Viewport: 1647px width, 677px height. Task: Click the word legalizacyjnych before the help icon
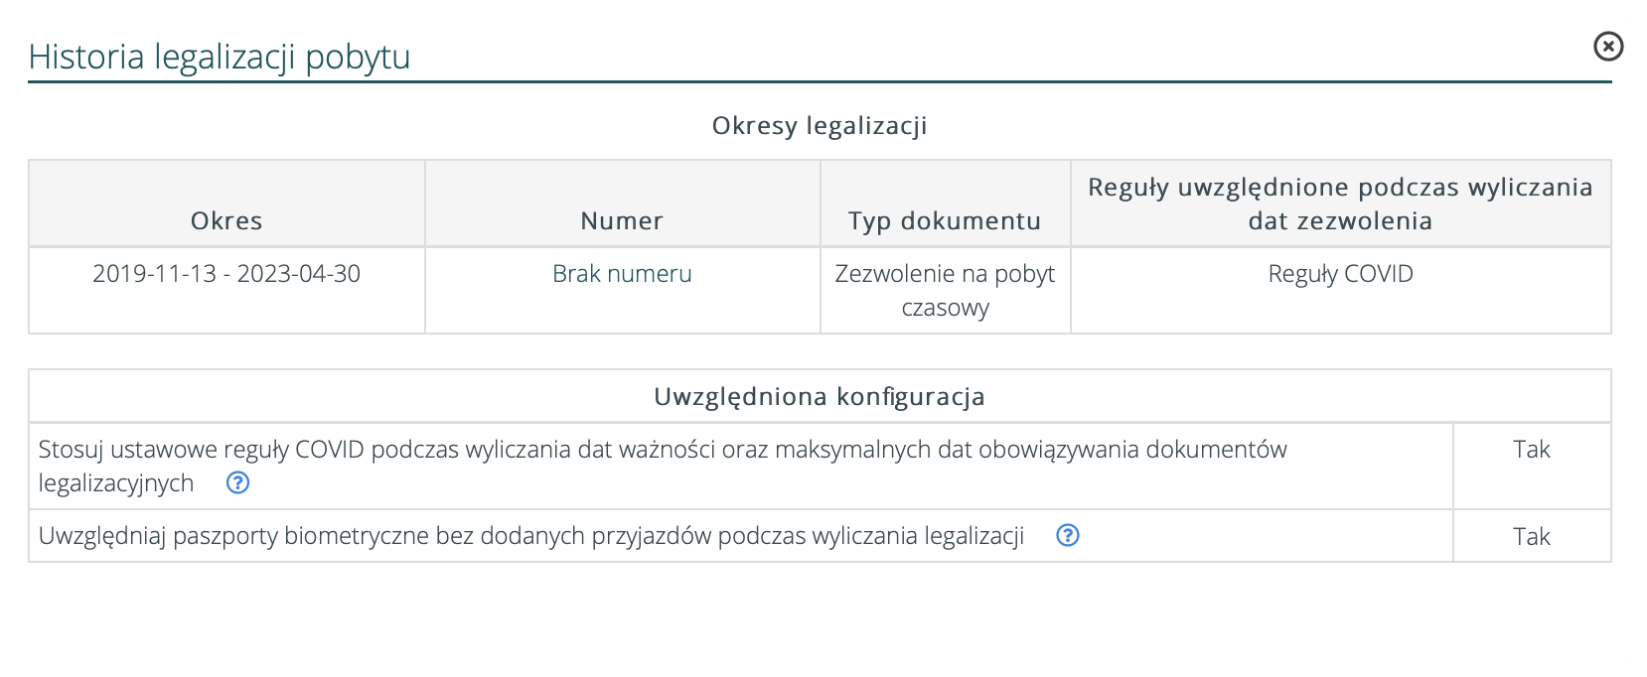(116, 483)
